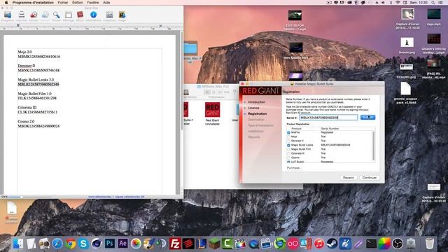This screenshot has height=252, width=448.
Task: Click the Wi-Fi icon in the menu bar
Action: 398,3
